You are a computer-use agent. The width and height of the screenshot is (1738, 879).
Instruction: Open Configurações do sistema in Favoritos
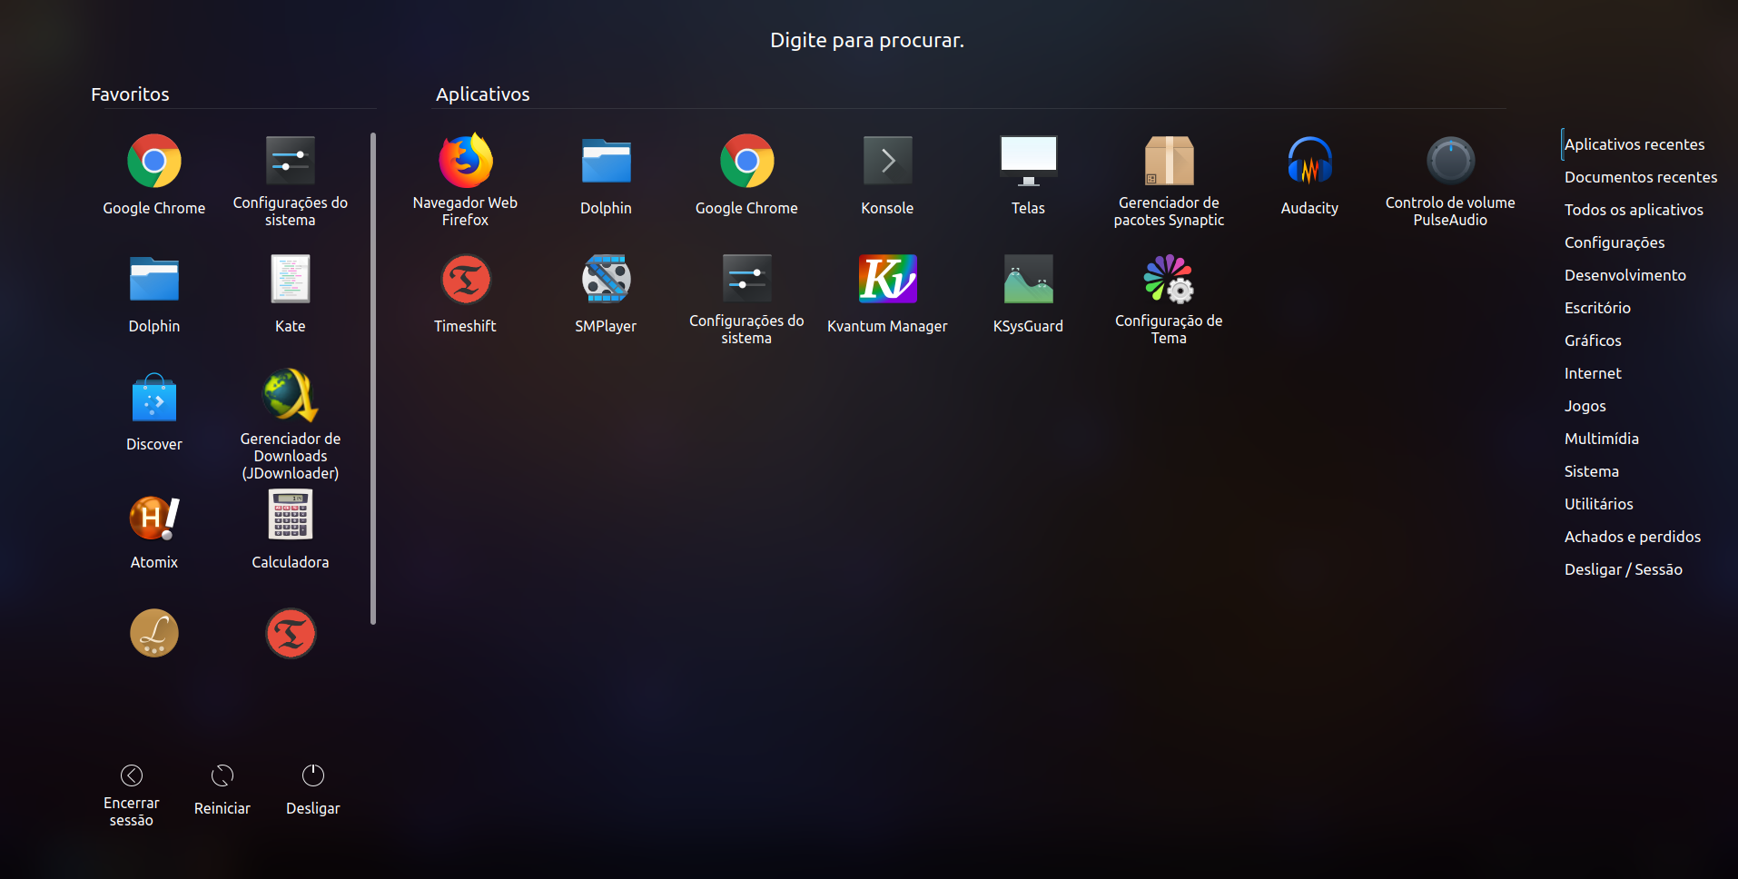(x=291, y=180)
